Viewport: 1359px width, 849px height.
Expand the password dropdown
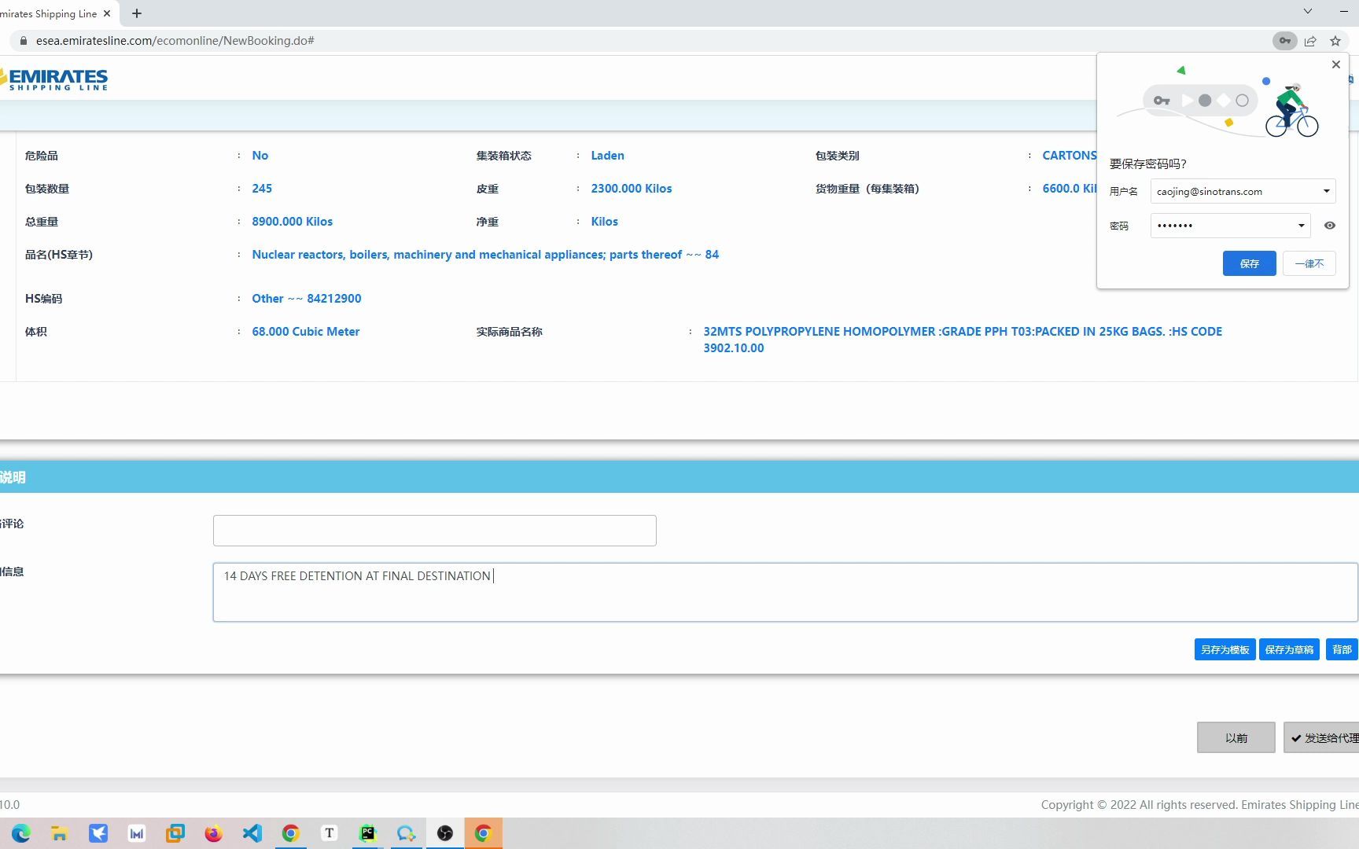click(x=1301, y=226)
